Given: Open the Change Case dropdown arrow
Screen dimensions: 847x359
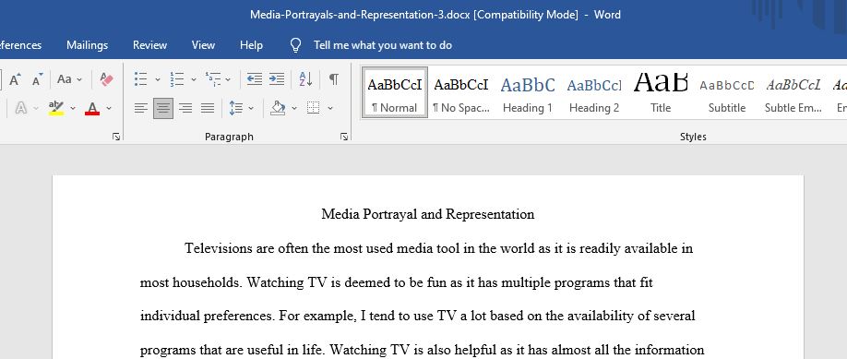Looking at the screenshot, I should click(79, 80).
